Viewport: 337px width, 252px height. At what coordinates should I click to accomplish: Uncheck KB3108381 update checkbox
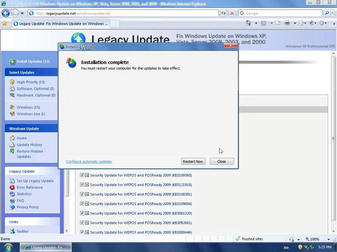pyautogui.click(x=82, y=194)
